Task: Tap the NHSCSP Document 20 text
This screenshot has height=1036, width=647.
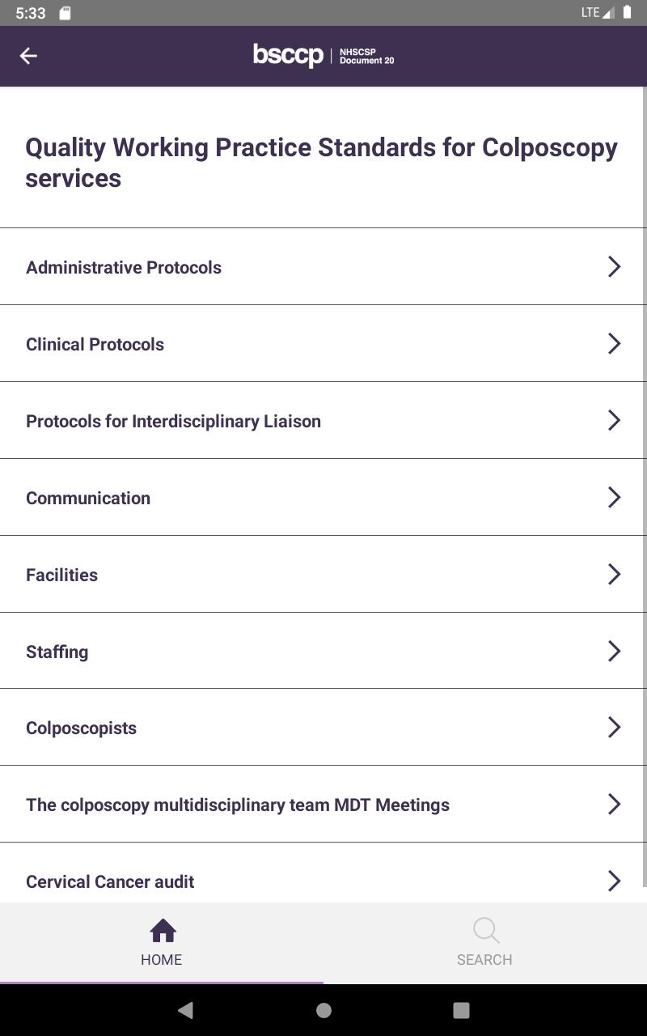Action: [x=366, y=56]
